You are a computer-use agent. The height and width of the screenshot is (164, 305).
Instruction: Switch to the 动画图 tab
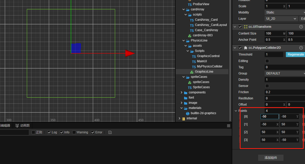pos(23,126)
